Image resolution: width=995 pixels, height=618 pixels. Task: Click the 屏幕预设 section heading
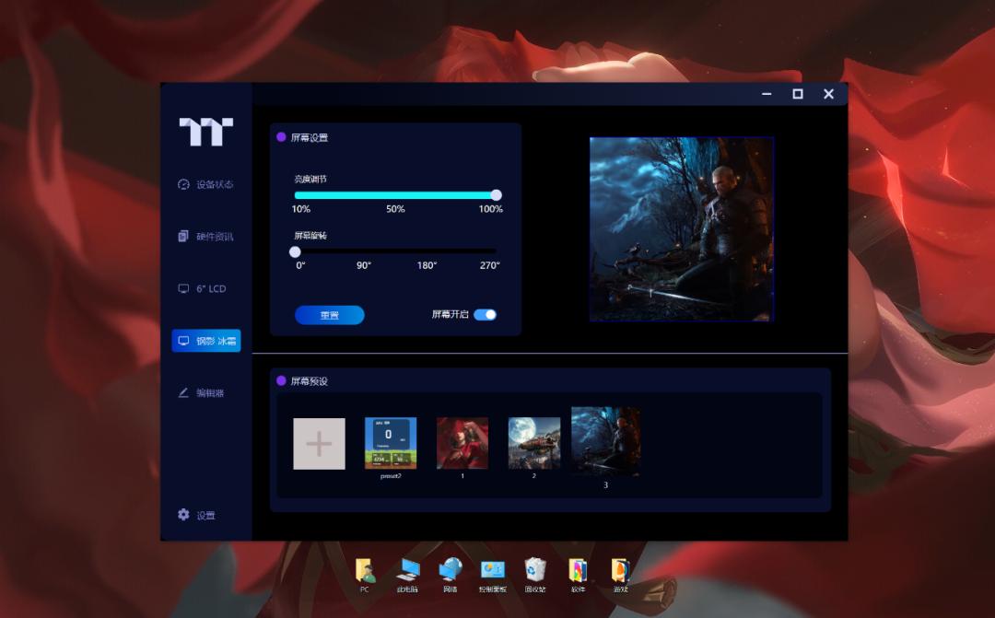click(x=309, y=381)
